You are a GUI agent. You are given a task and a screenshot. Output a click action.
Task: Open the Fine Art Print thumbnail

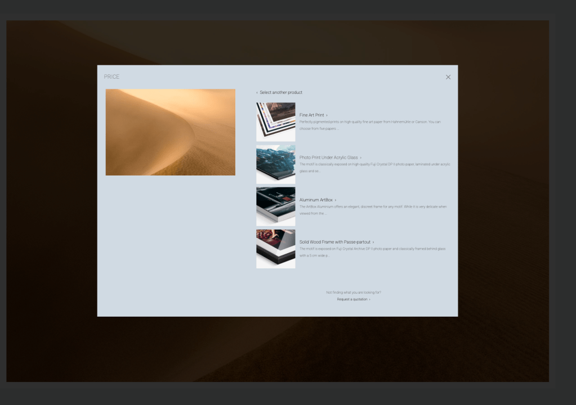pos(275,121)
